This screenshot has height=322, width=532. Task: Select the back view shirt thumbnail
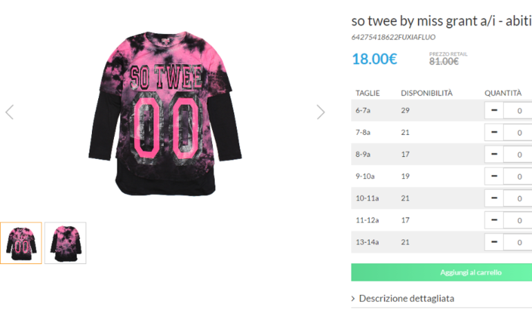[x=65, y=243]
